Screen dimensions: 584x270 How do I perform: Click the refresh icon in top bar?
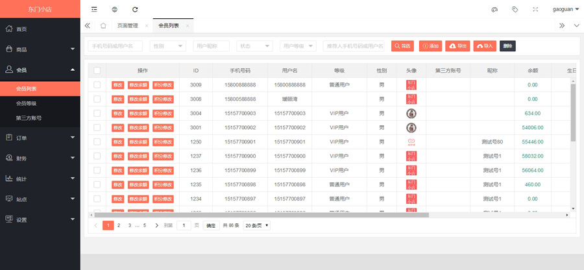[x=135, y=10]
